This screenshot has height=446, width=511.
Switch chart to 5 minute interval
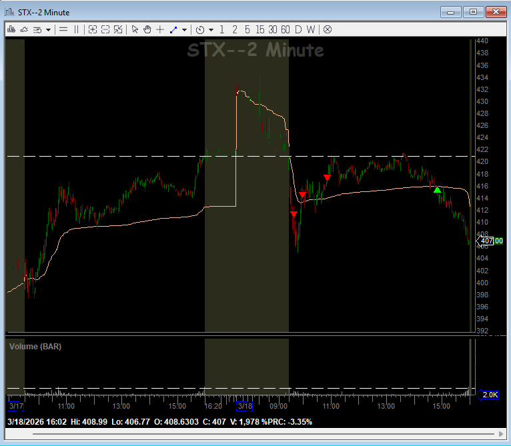click(x=247, y=29)
